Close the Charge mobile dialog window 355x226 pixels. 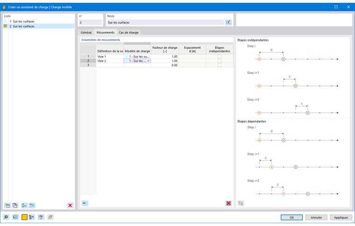348,7
